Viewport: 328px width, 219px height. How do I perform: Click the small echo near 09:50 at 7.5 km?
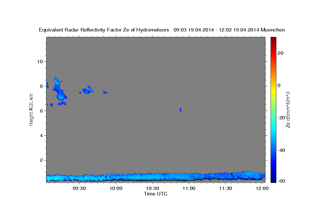(x=105, y=93)
